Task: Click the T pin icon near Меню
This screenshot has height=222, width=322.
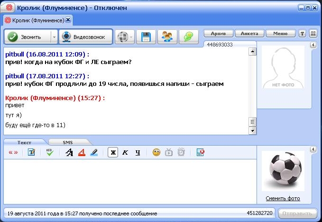Action: coord(302,34)
